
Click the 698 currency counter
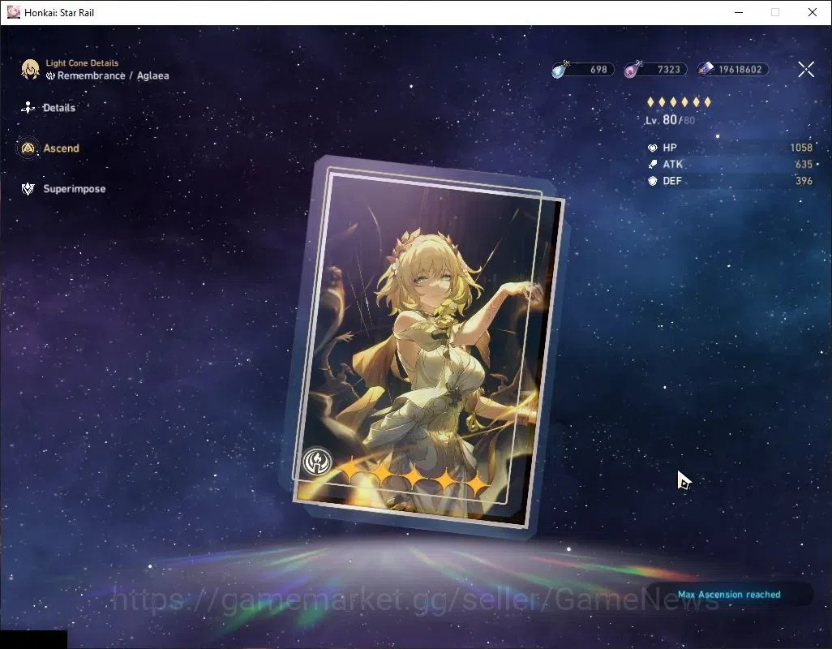[x=598, y=70]
